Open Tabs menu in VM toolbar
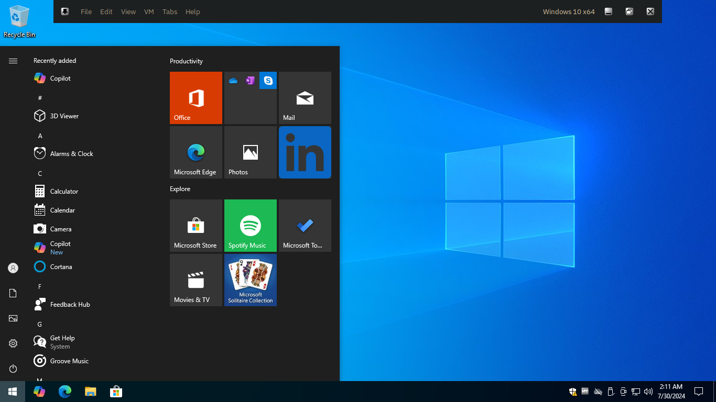Viewport: 716px width, 402px height. pyautogui.click(x=170, y=12)
